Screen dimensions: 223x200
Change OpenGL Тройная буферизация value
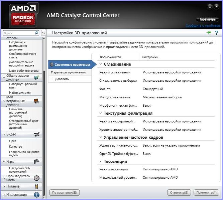coord(147,154)
